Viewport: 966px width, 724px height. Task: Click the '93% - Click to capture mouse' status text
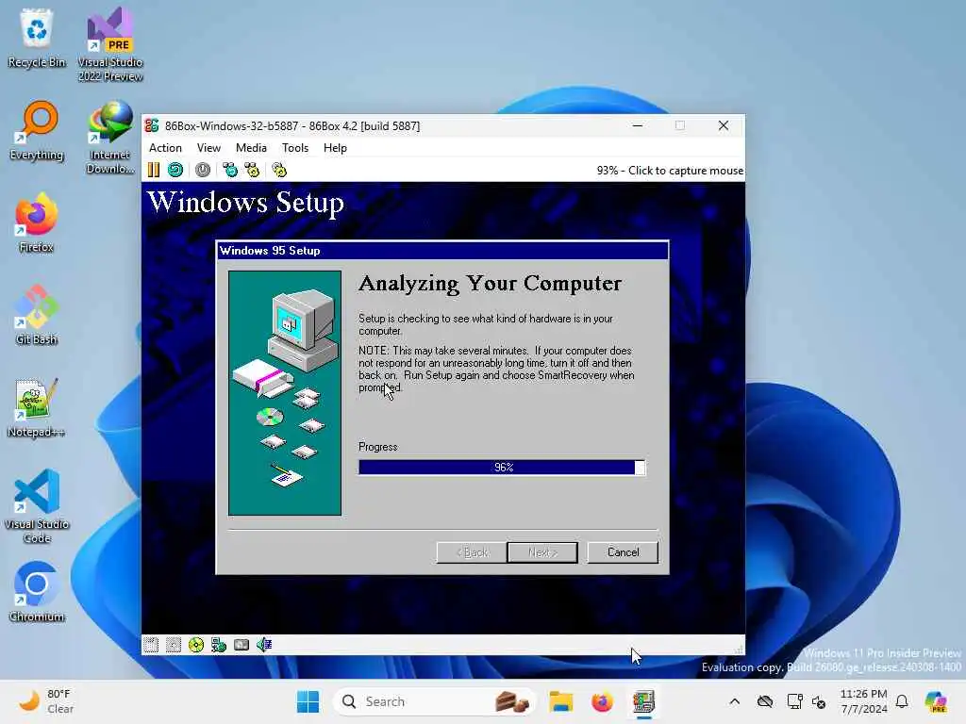click(x=670, y=171)
